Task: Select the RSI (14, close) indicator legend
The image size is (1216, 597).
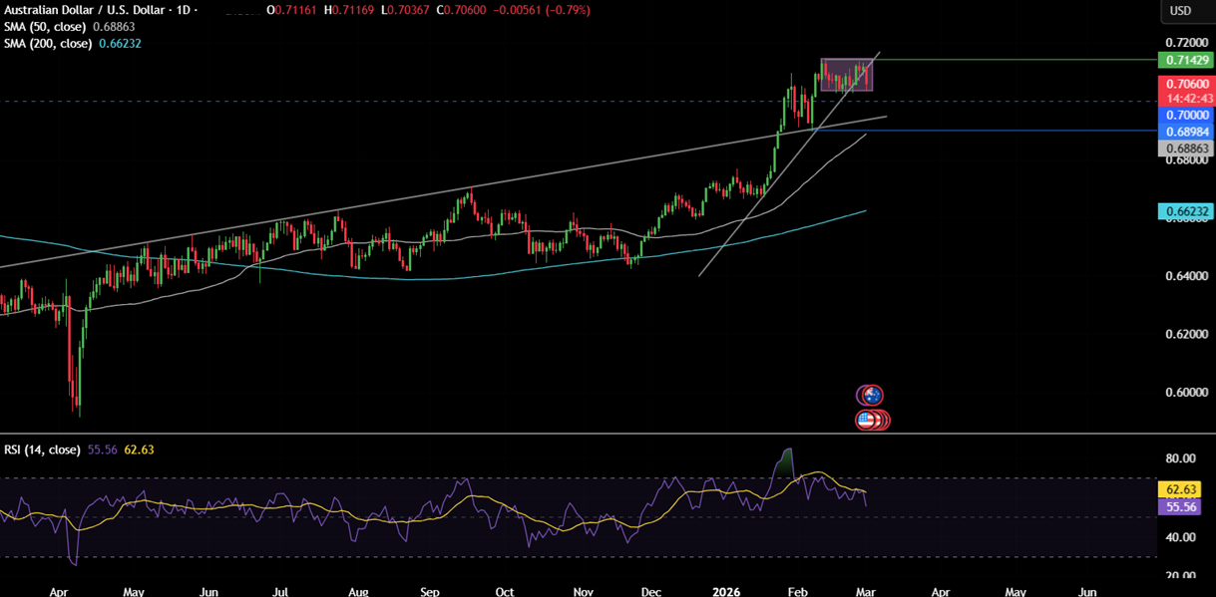Action: click(x=42, y=449)
